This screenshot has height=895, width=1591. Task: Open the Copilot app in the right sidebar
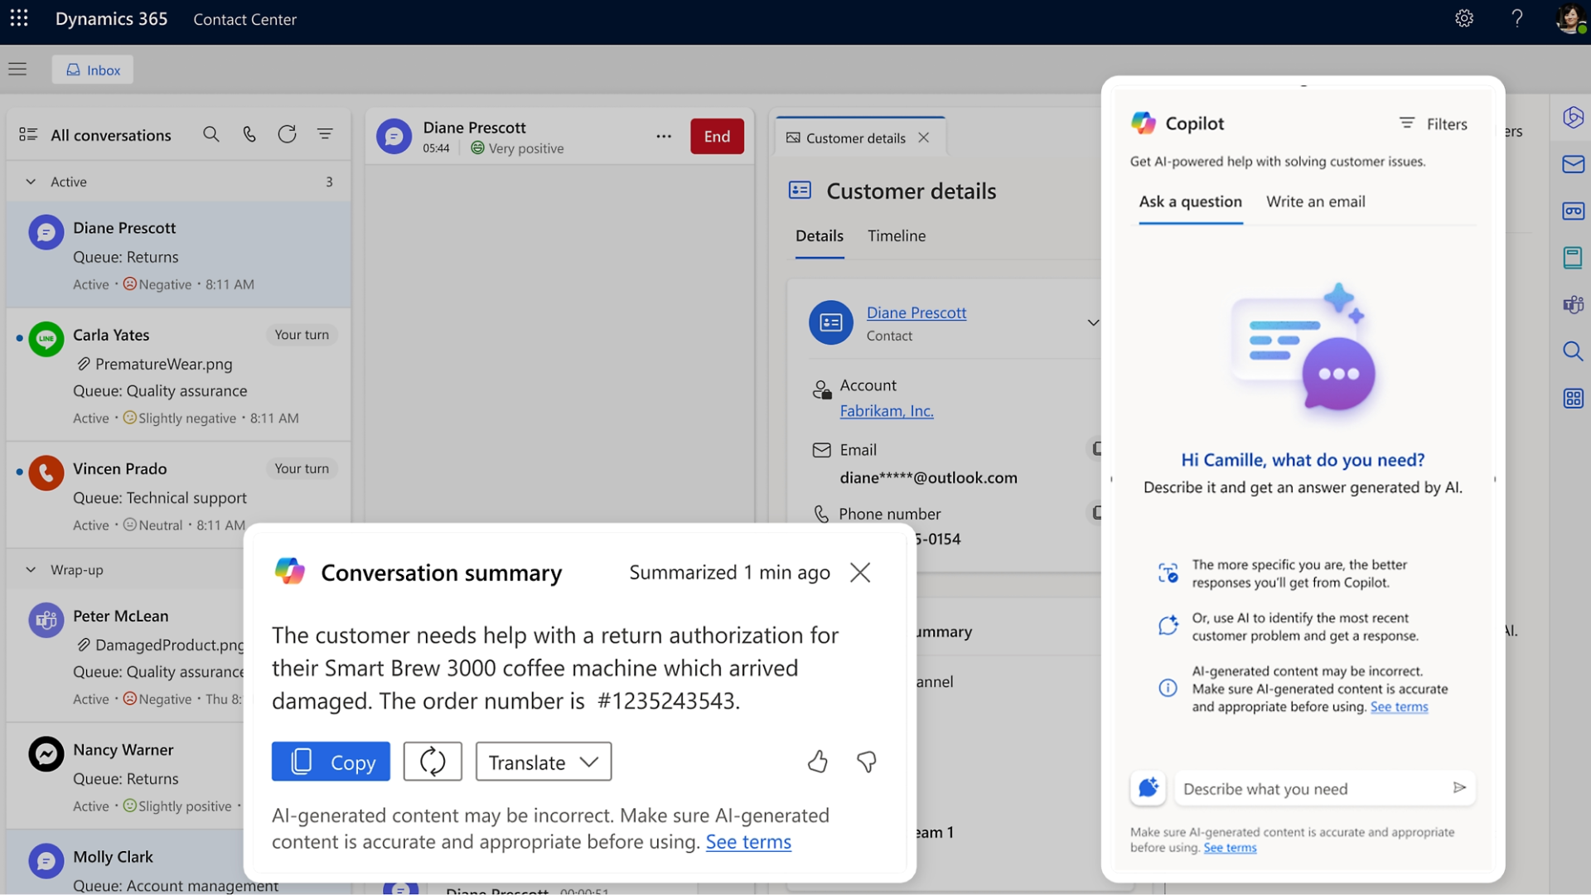point(1573,117)
